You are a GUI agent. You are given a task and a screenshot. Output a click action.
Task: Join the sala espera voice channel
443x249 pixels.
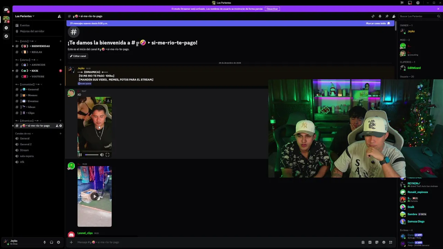[38, 156]
